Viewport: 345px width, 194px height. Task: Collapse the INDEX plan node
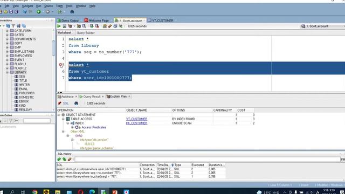pos(68,123)
